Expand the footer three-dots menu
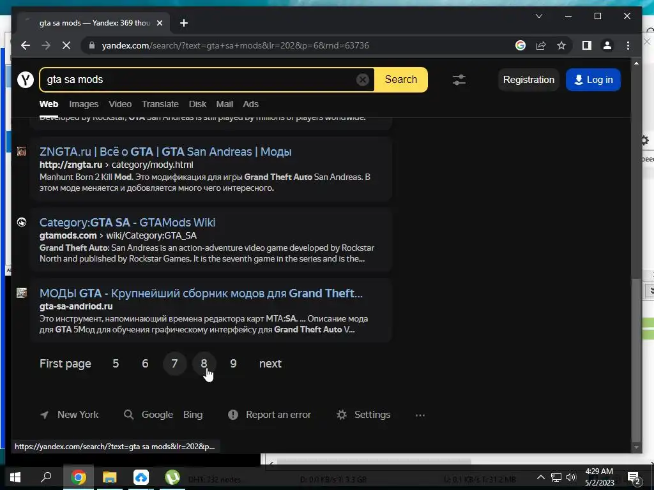The image size is (654, 490). click(420, 415)
